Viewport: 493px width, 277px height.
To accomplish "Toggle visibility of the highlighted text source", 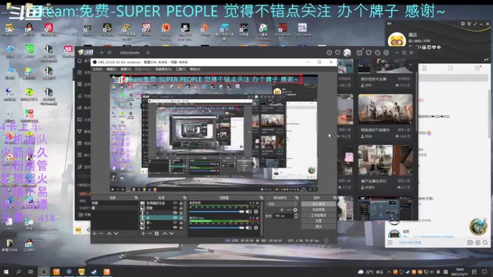I will click(175, 218).
